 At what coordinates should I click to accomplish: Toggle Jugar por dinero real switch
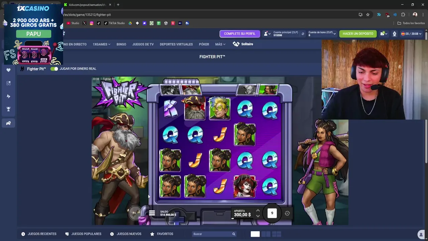(x=54, y=69)
